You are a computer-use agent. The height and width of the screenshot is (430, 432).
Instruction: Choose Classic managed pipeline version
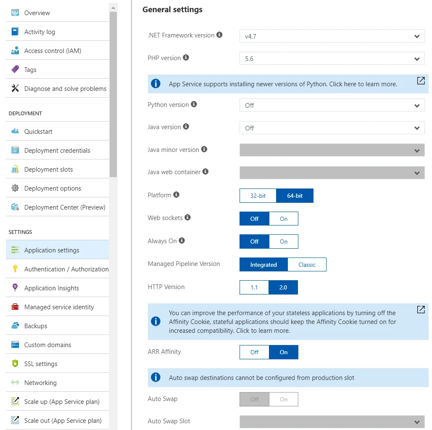point(307,265)
